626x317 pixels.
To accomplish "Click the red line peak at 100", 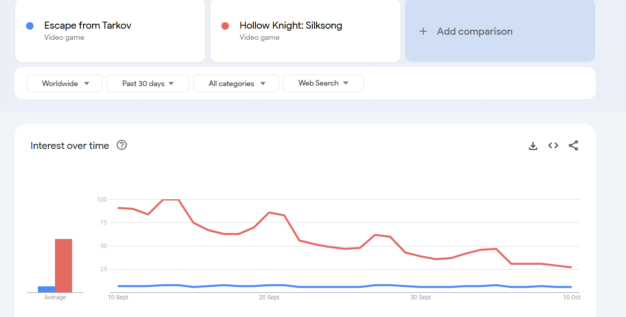I will pyautogui.click(x=170, y=200).
